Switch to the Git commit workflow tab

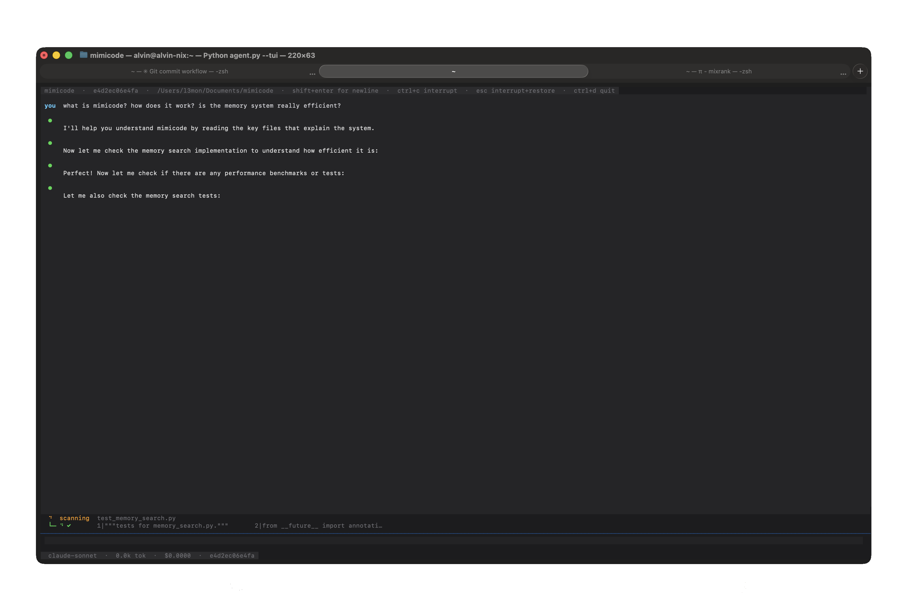(179, 71)
